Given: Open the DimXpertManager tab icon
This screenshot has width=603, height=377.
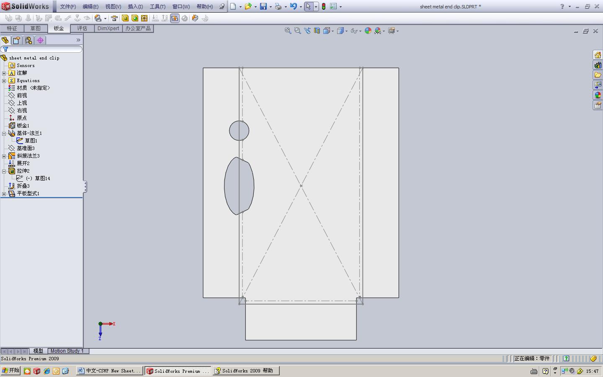Looking at the screenshot, I should 40,40.
